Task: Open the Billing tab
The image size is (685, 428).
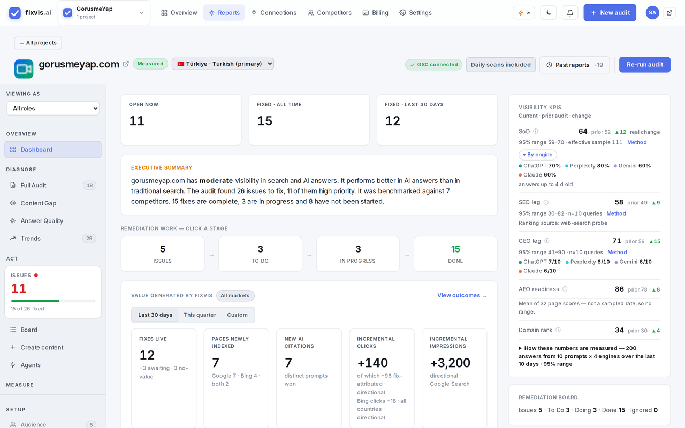Action: click(x=375, y=13)
